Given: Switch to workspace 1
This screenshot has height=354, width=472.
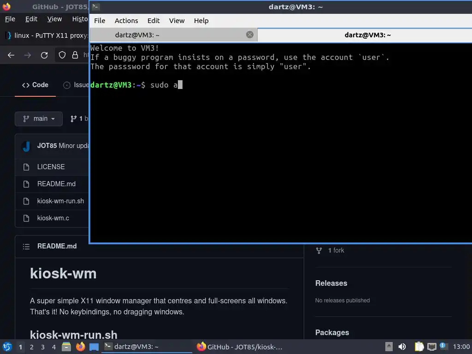Looking at the screenshot, I should click(20, 347).
